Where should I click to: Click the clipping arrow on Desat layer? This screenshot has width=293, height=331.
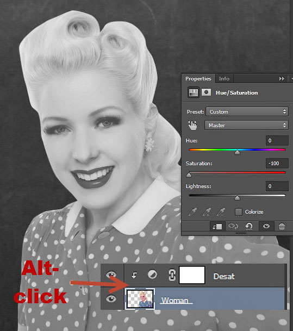point(134,275)
